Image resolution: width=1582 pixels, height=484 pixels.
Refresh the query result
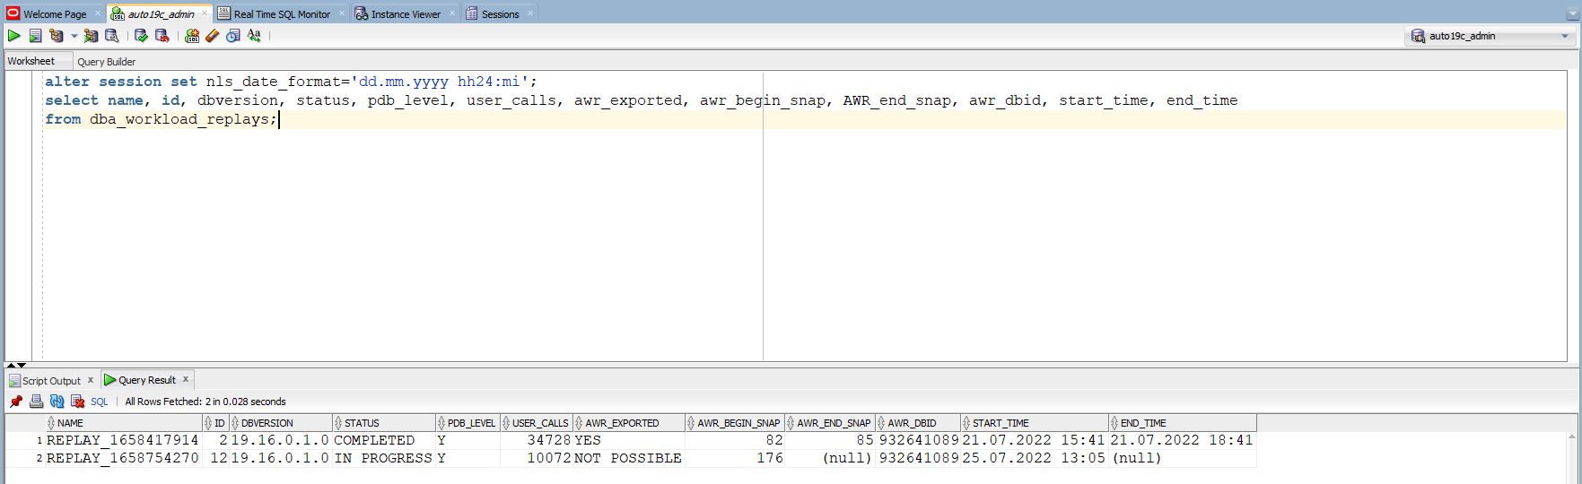[x=57, y=402]
